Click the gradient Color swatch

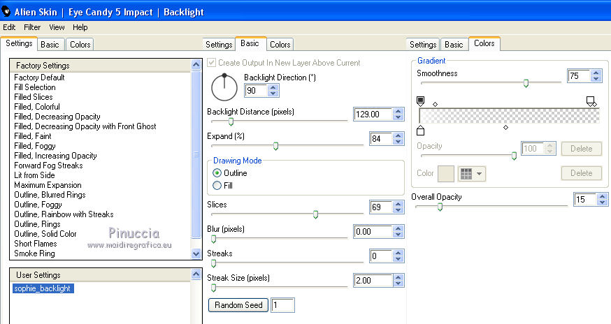446,174
